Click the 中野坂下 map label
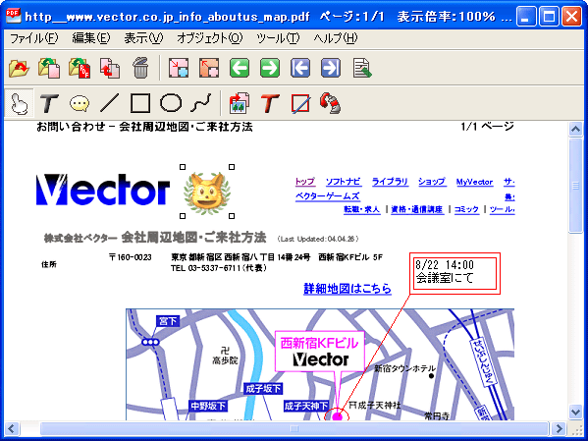The height and width of the screenshot is (441, 588). [x=208, y=406]
